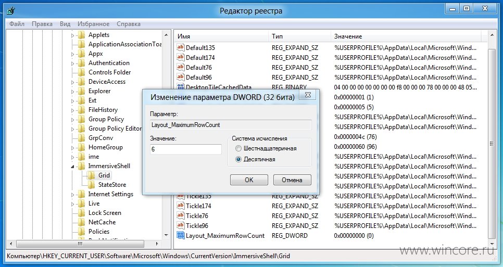The height and width of the screenshot is (267, 503).
Task: Click the Отмена button
Action: pyautogui.click(x=292, y=180)
